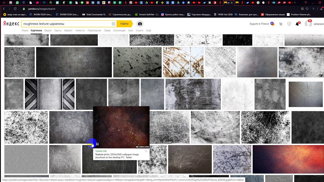Open notifications via the bell icon
The height and width of the screenshot is (182, 324).
297,24
